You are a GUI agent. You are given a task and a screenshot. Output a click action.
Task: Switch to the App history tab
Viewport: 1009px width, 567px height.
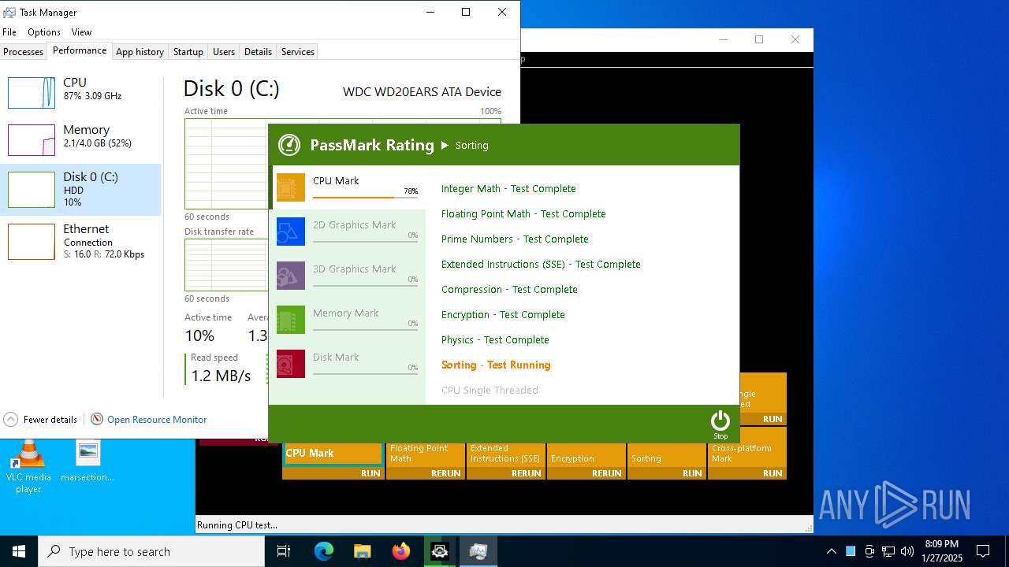140,52
